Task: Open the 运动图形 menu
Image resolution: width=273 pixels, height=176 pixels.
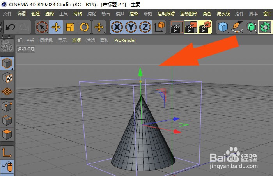Action: (x=189, y=14)
